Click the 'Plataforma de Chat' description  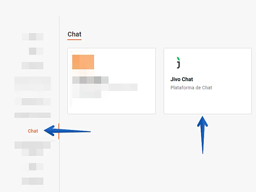(x=191, y=88)
